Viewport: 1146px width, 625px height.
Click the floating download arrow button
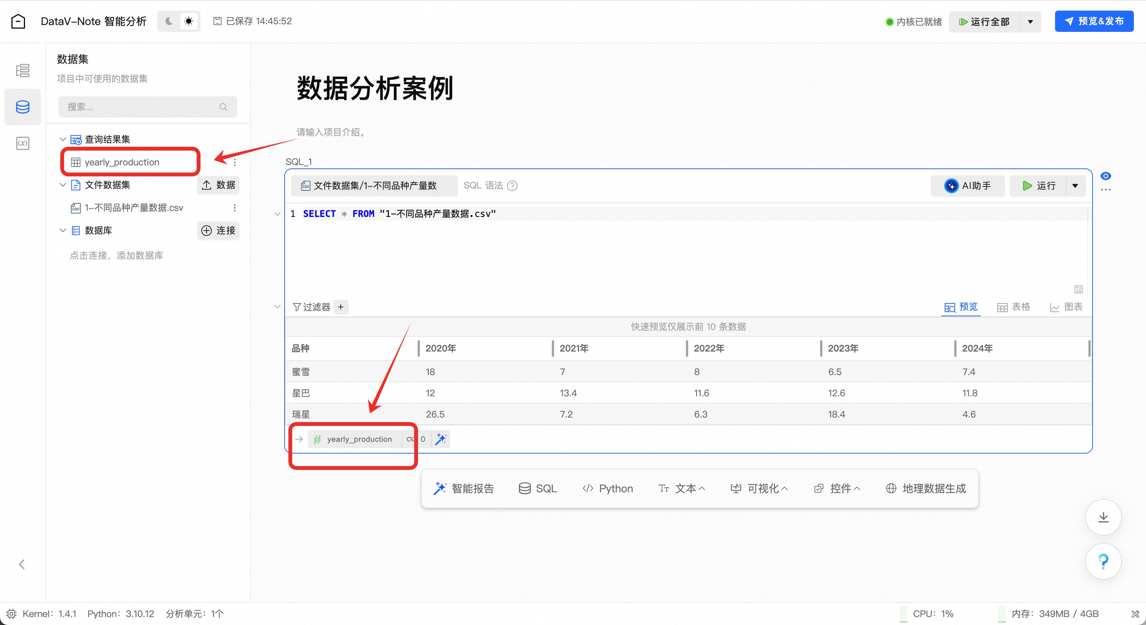tap(1103, 517)
